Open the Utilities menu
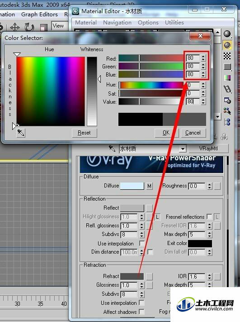This screenshot has width=240, height=322. (x=174, y=22)
